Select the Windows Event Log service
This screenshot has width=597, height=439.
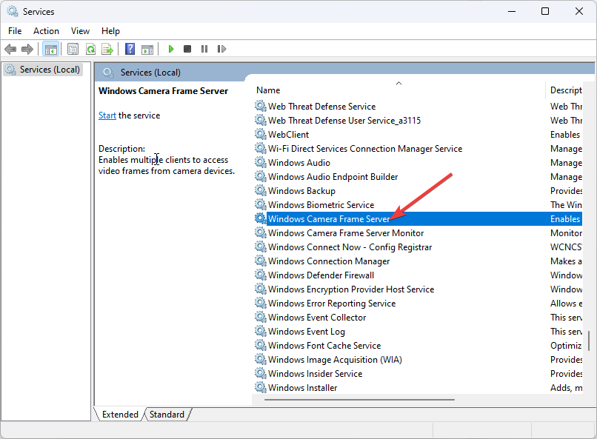pos(418,332)
